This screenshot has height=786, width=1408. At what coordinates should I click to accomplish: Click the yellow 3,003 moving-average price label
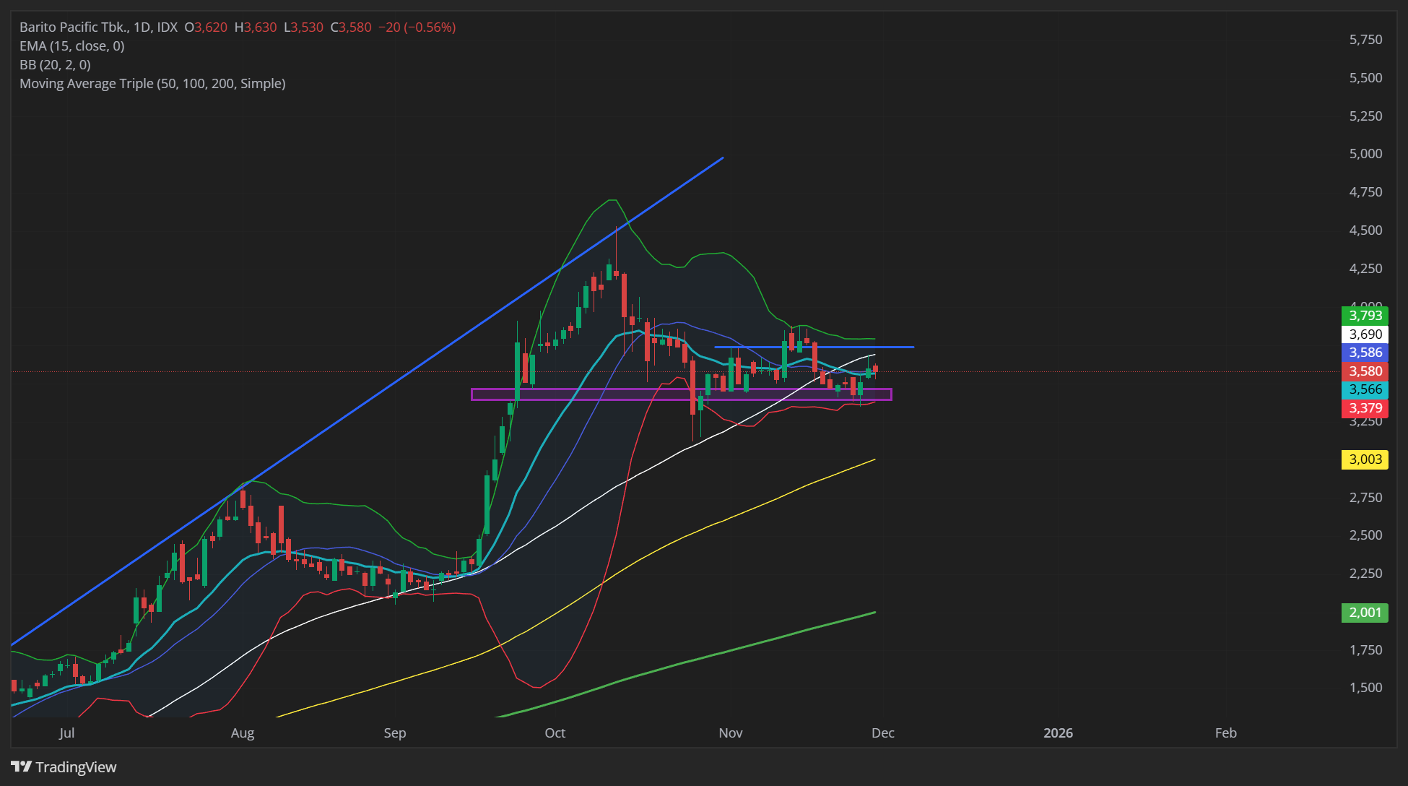tap(1365, 459)
